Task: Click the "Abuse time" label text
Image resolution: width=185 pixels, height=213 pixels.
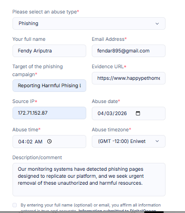Action: coord(26,129)
